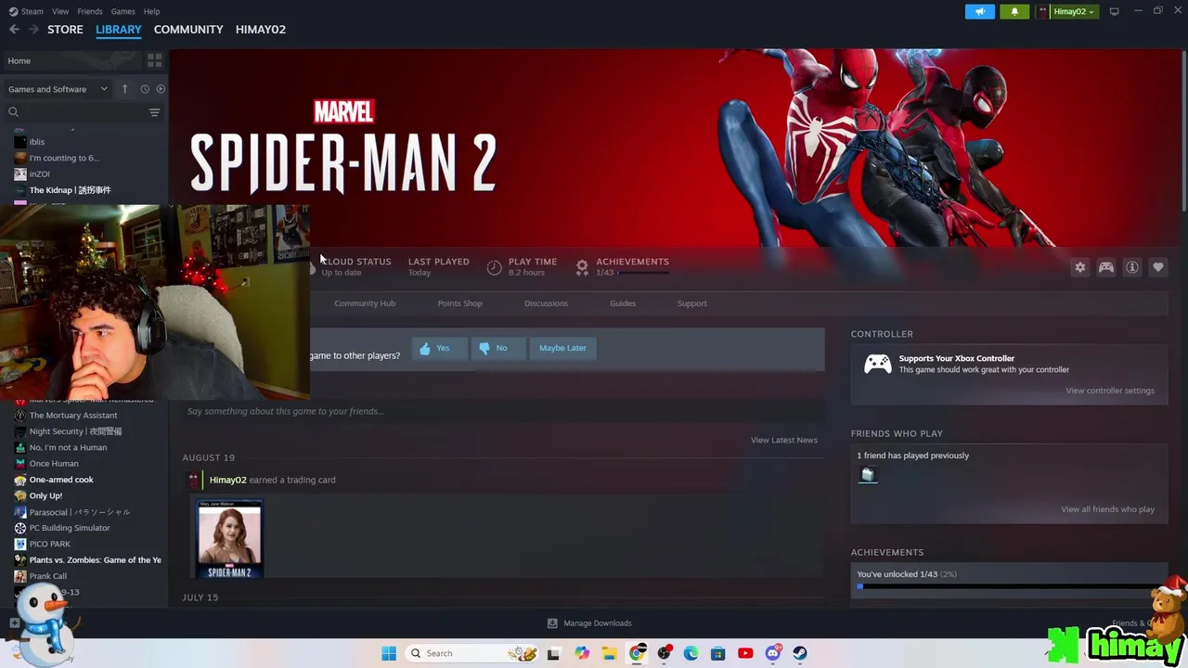Screen dimensions: 1188x668
Task: Switch library to grid collections view
Action: point(154,60)
